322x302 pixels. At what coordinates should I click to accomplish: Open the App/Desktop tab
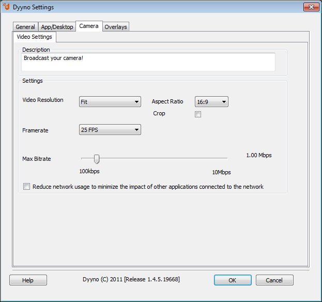tap(57, 27)
